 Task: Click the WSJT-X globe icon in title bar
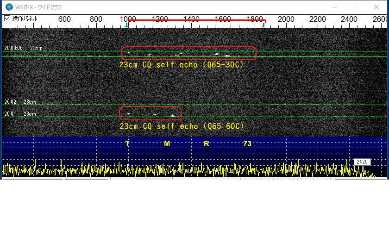click(9, 7)
